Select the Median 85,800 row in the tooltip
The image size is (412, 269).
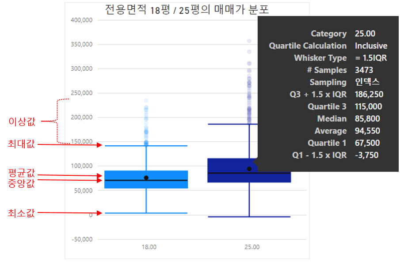pyautogui.click(x=349, y=118)
